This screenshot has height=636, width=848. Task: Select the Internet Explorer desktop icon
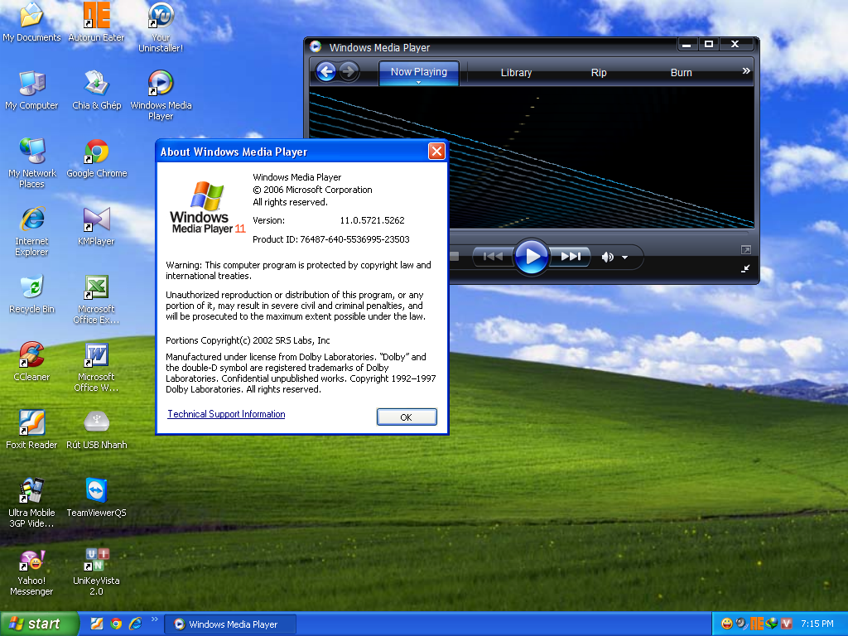pos(31,231)
